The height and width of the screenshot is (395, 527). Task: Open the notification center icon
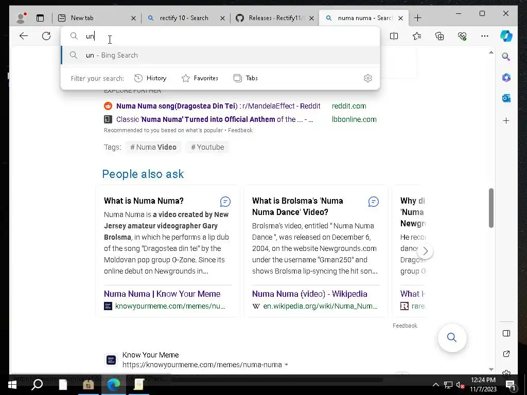click(x=510, y=385)
